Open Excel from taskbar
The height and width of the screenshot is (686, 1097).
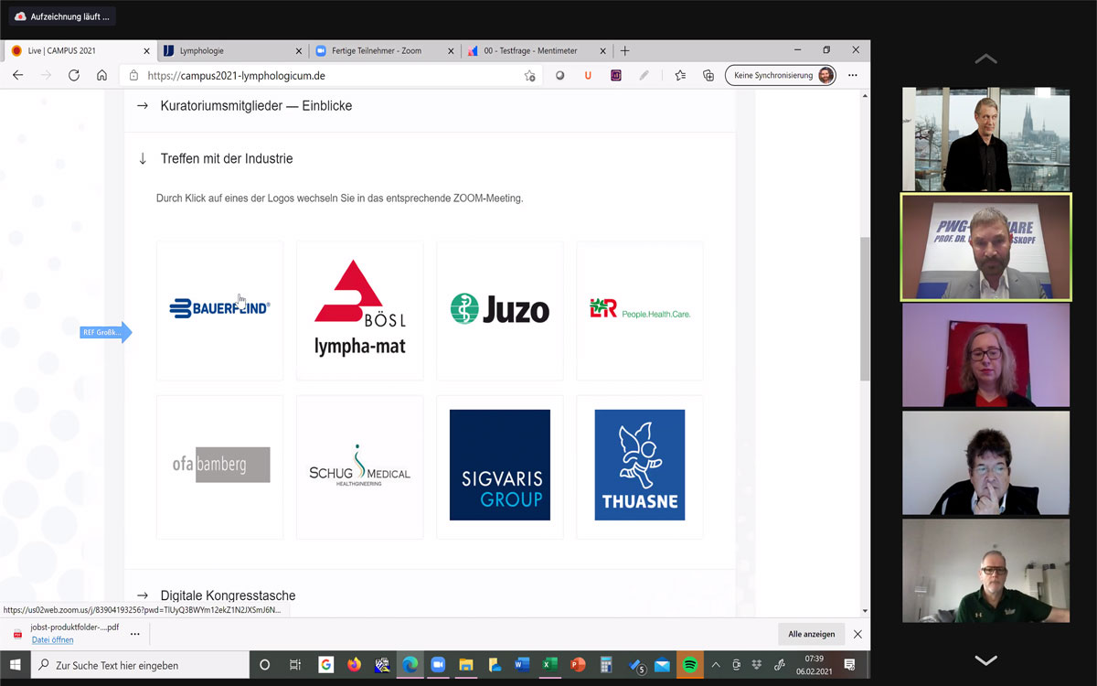click(549, 665)
